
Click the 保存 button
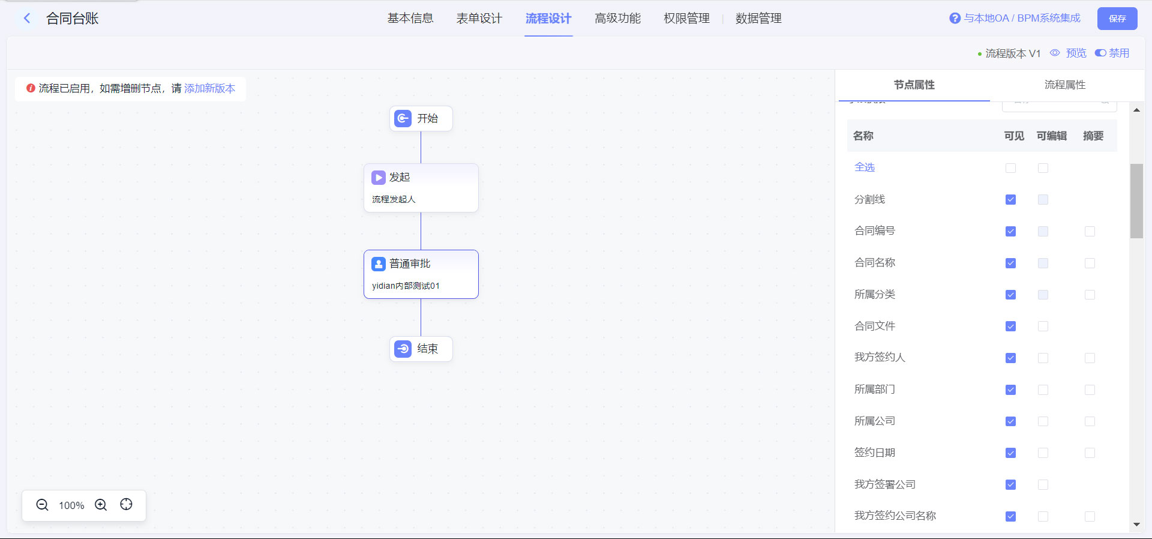pyautogui.click(x=1117, y=19)
